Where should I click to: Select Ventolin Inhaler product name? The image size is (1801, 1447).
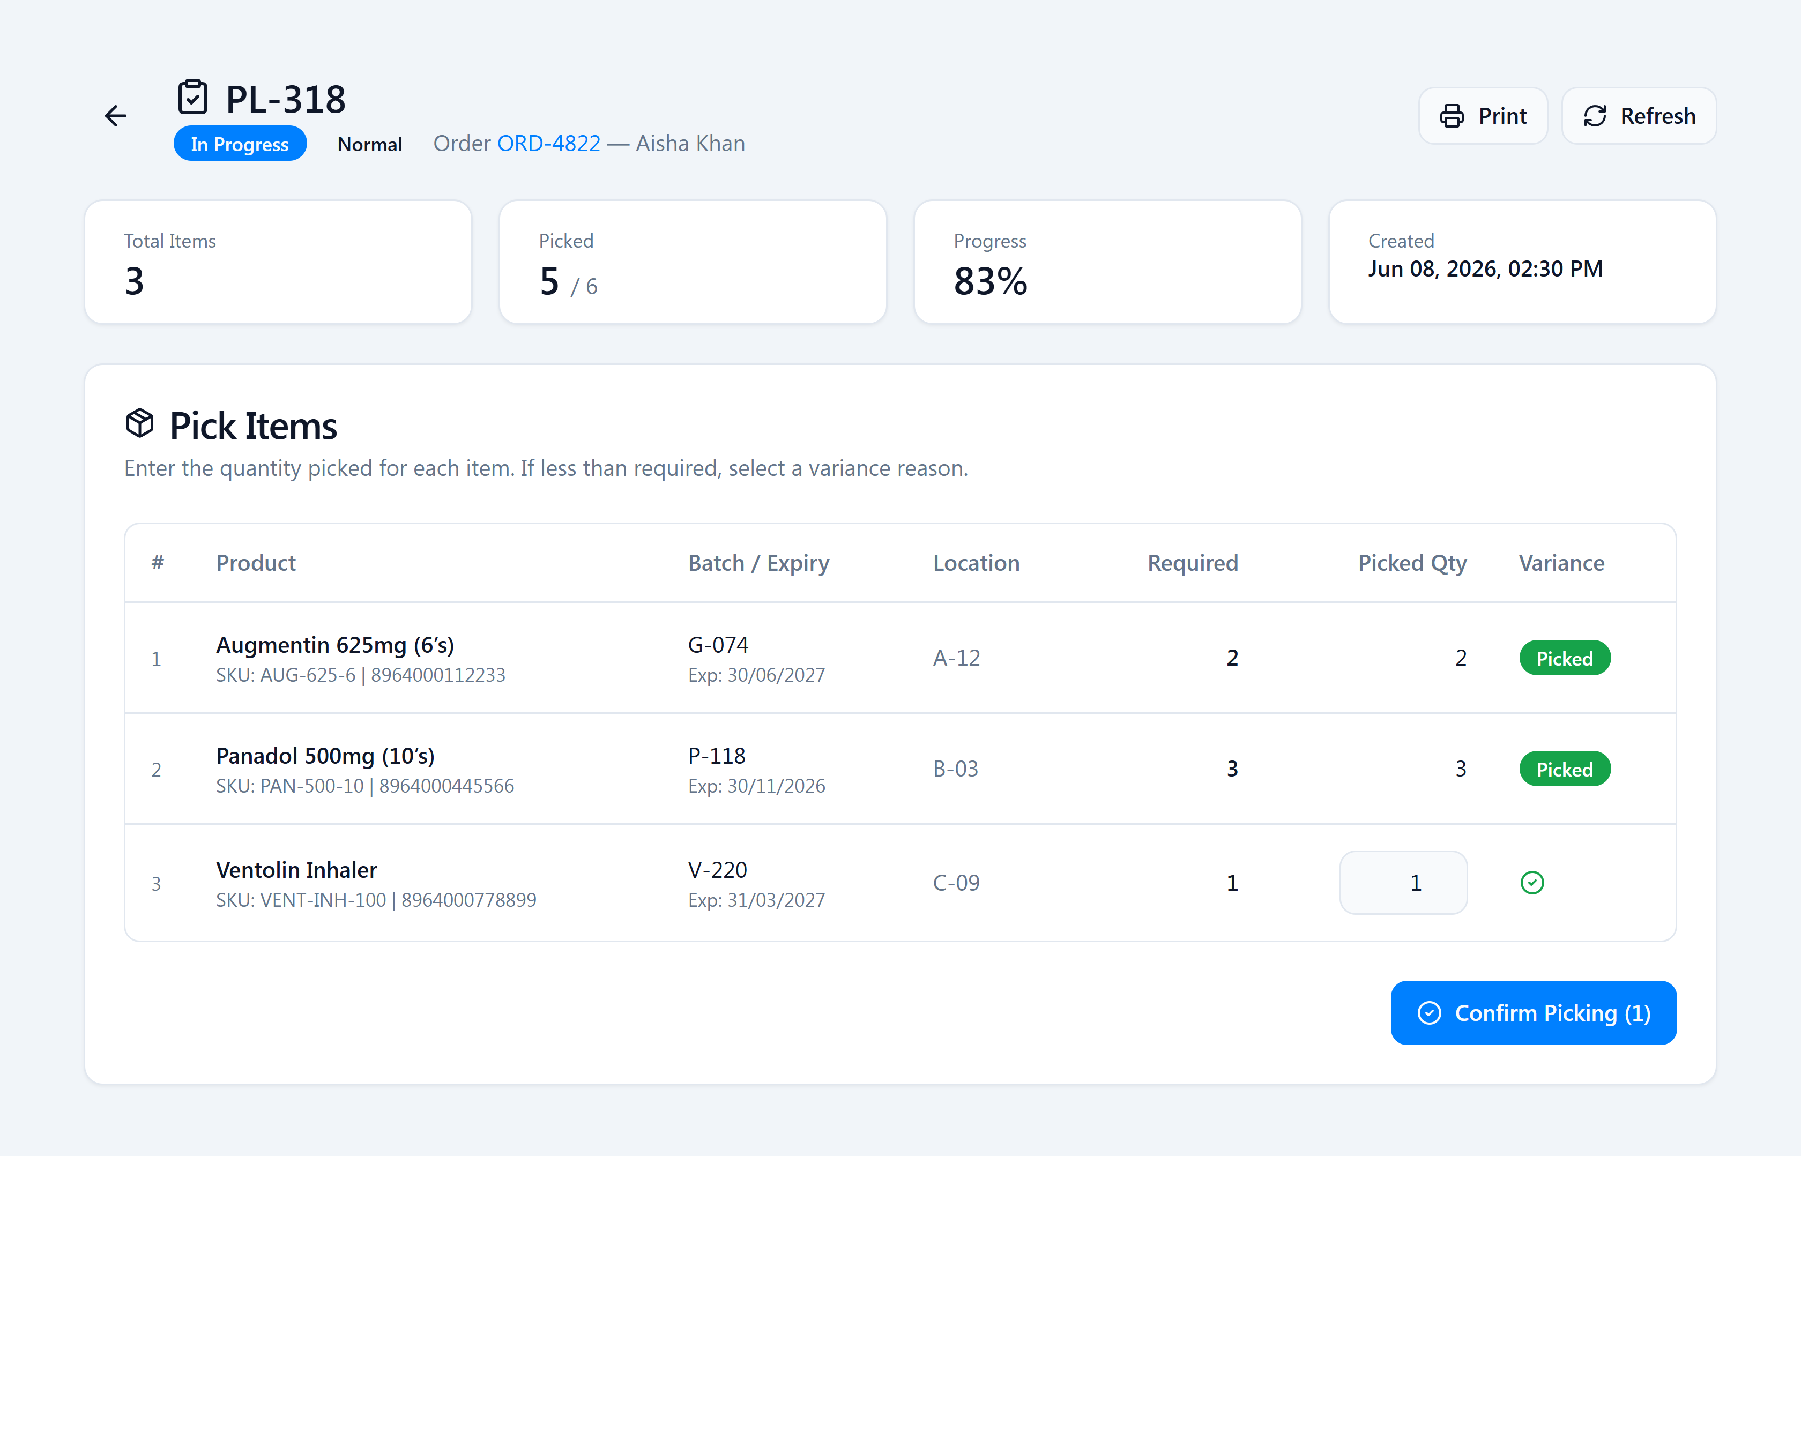(296, 870)
